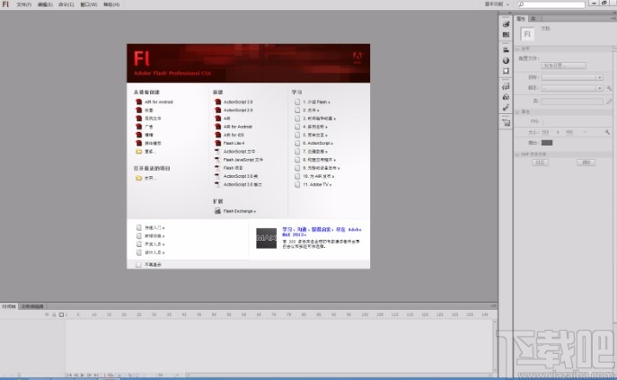Open the Timeline panel options menu
Viewport: 617px width, 380px height.
[x=493, y=306]
